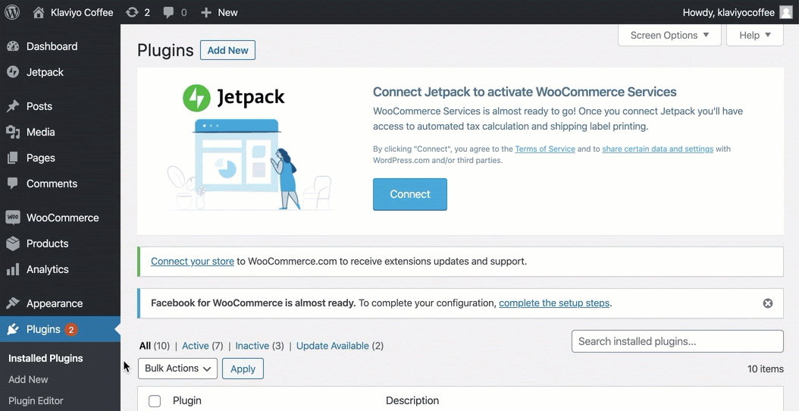This screenshot has width=799, height=411.
Task: Click complete the setup steps link
Action: [x=554, y=303]
